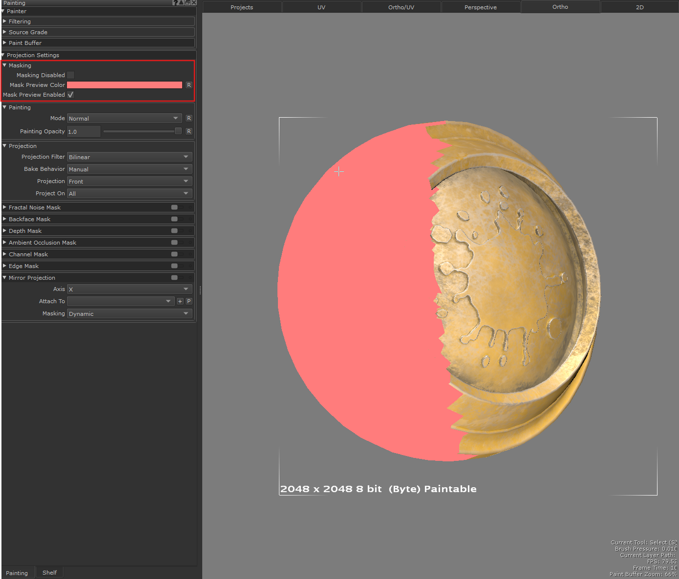Click the triangle pop-out icon on Painting header
Screen dimensions: 679x579
(181, 3)
